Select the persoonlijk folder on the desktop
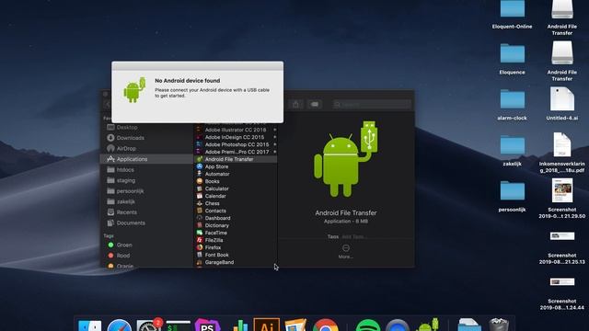Viewport: 589px width, 331px height. click(x=512, y=196)
